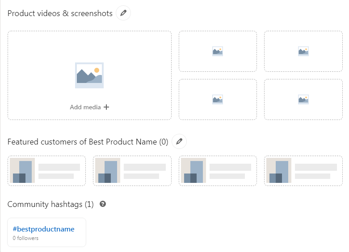Click the plus icon next to Add media
Viewport: 349px width, 252px height.
tap(106, 107)
